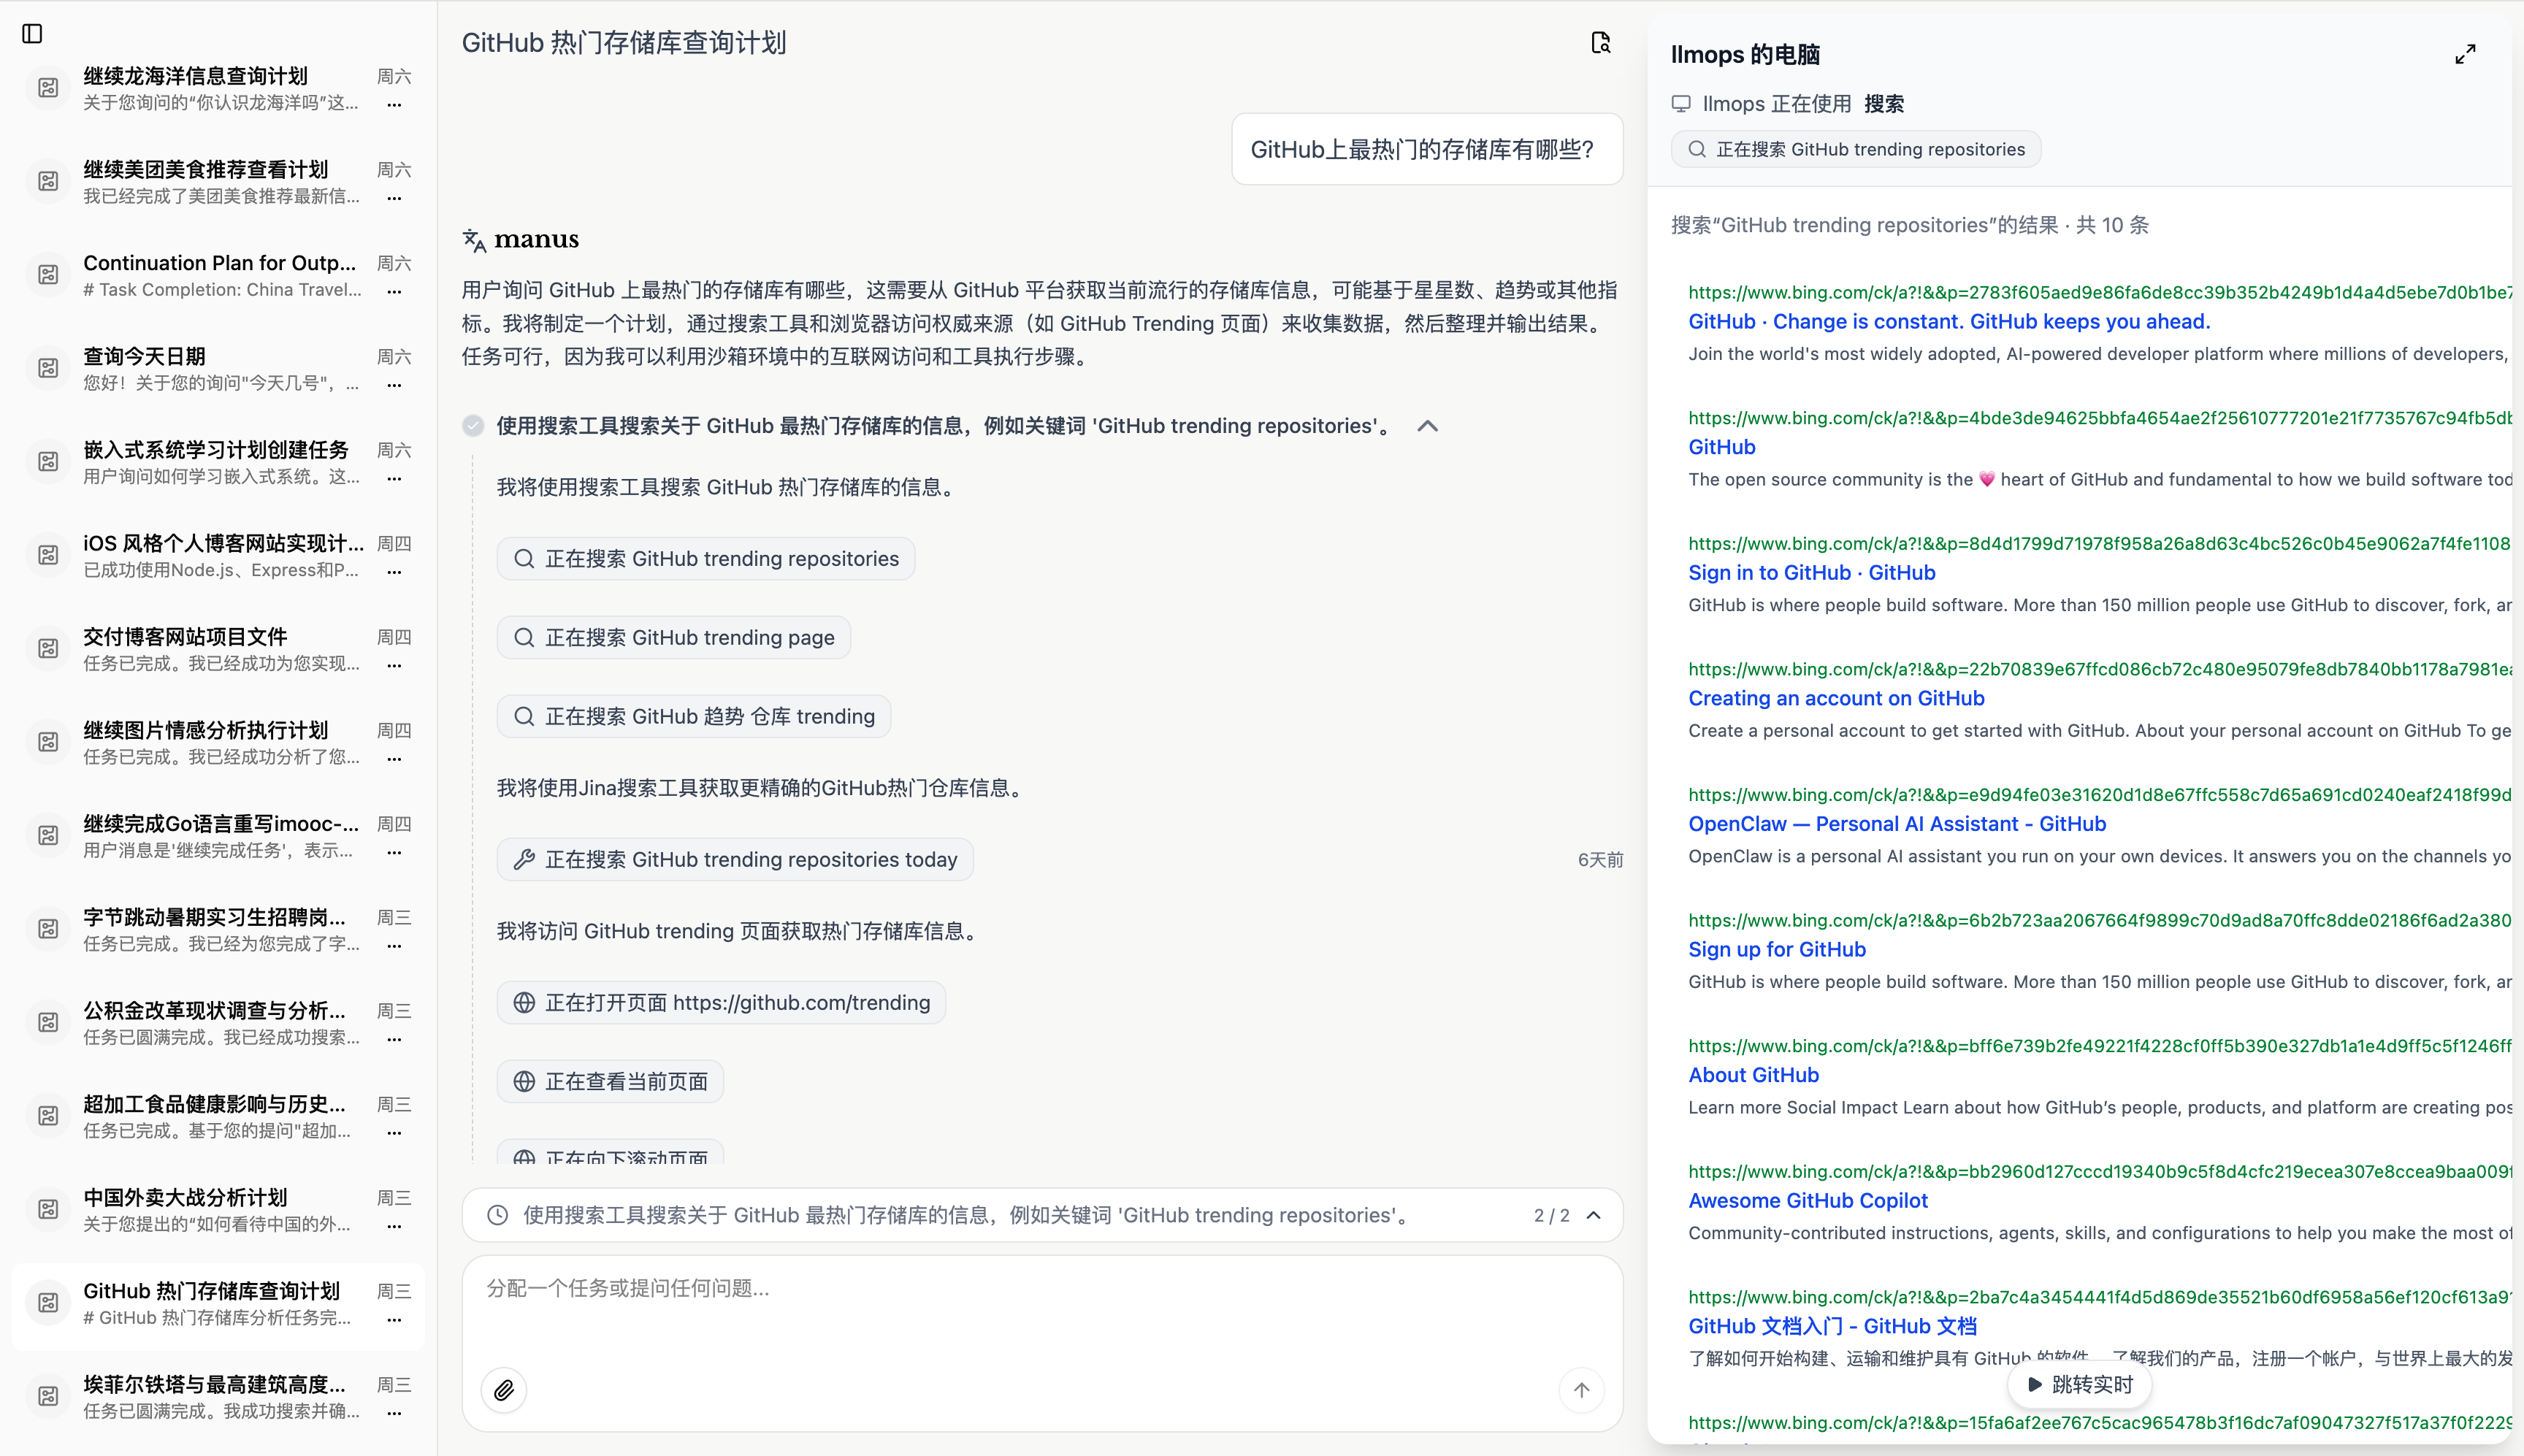Open 'Creating an account on GitHub' result

pyautogui.click(x=1836, y=699)
